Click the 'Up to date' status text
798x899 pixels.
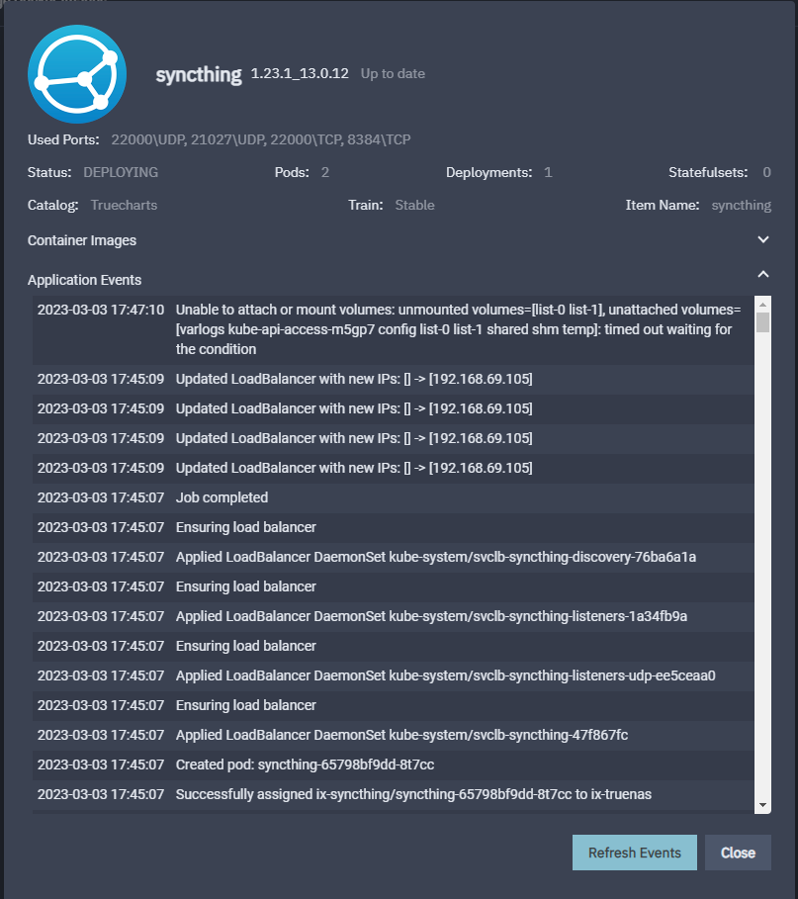[x=393, y=73]
